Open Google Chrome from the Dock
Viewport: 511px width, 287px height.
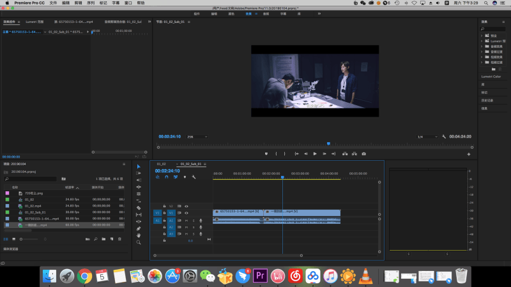coord(84,276)
